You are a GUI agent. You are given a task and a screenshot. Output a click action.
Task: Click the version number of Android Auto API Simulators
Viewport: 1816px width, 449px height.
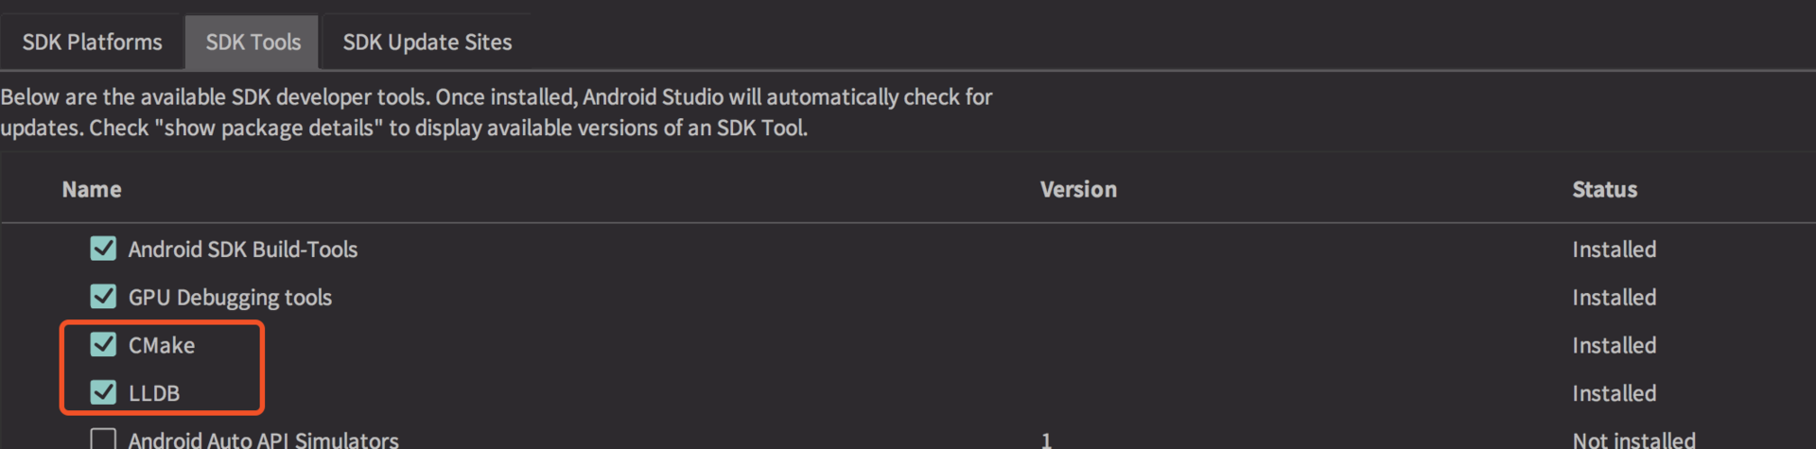(1046, 440)
